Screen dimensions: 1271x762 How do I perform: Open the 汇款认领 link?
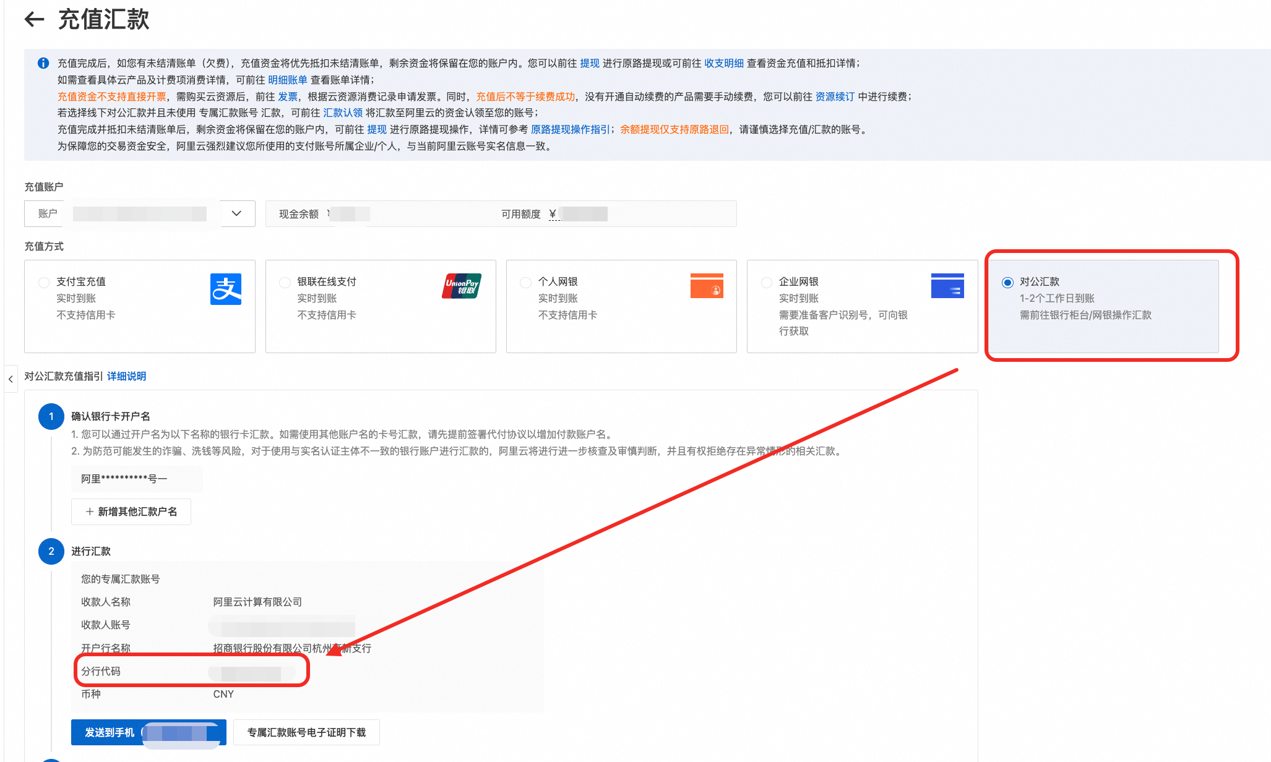click(343, 113)
